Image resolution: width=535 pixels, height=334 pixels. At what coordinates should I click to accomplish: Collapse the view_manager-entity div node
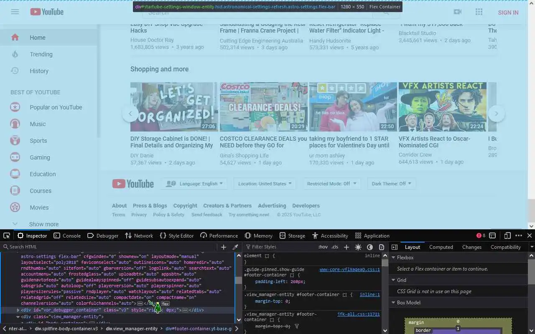pos(18,317)
